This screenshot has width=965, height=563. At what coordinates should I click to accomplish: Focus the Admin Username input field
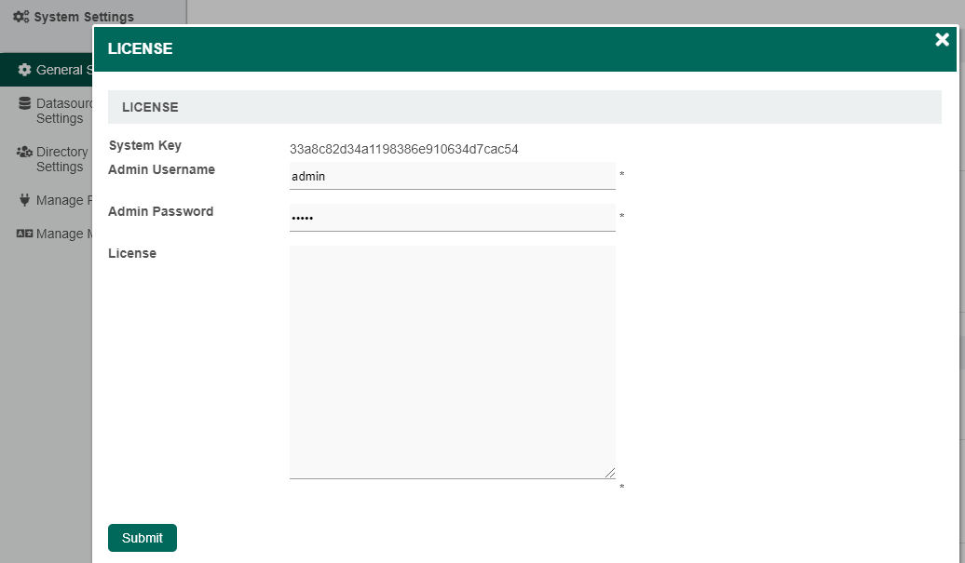click(x=453, y=176)
